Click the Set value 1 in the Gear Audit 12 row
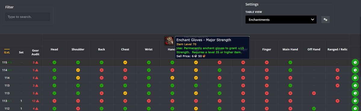 click(21, 101)
